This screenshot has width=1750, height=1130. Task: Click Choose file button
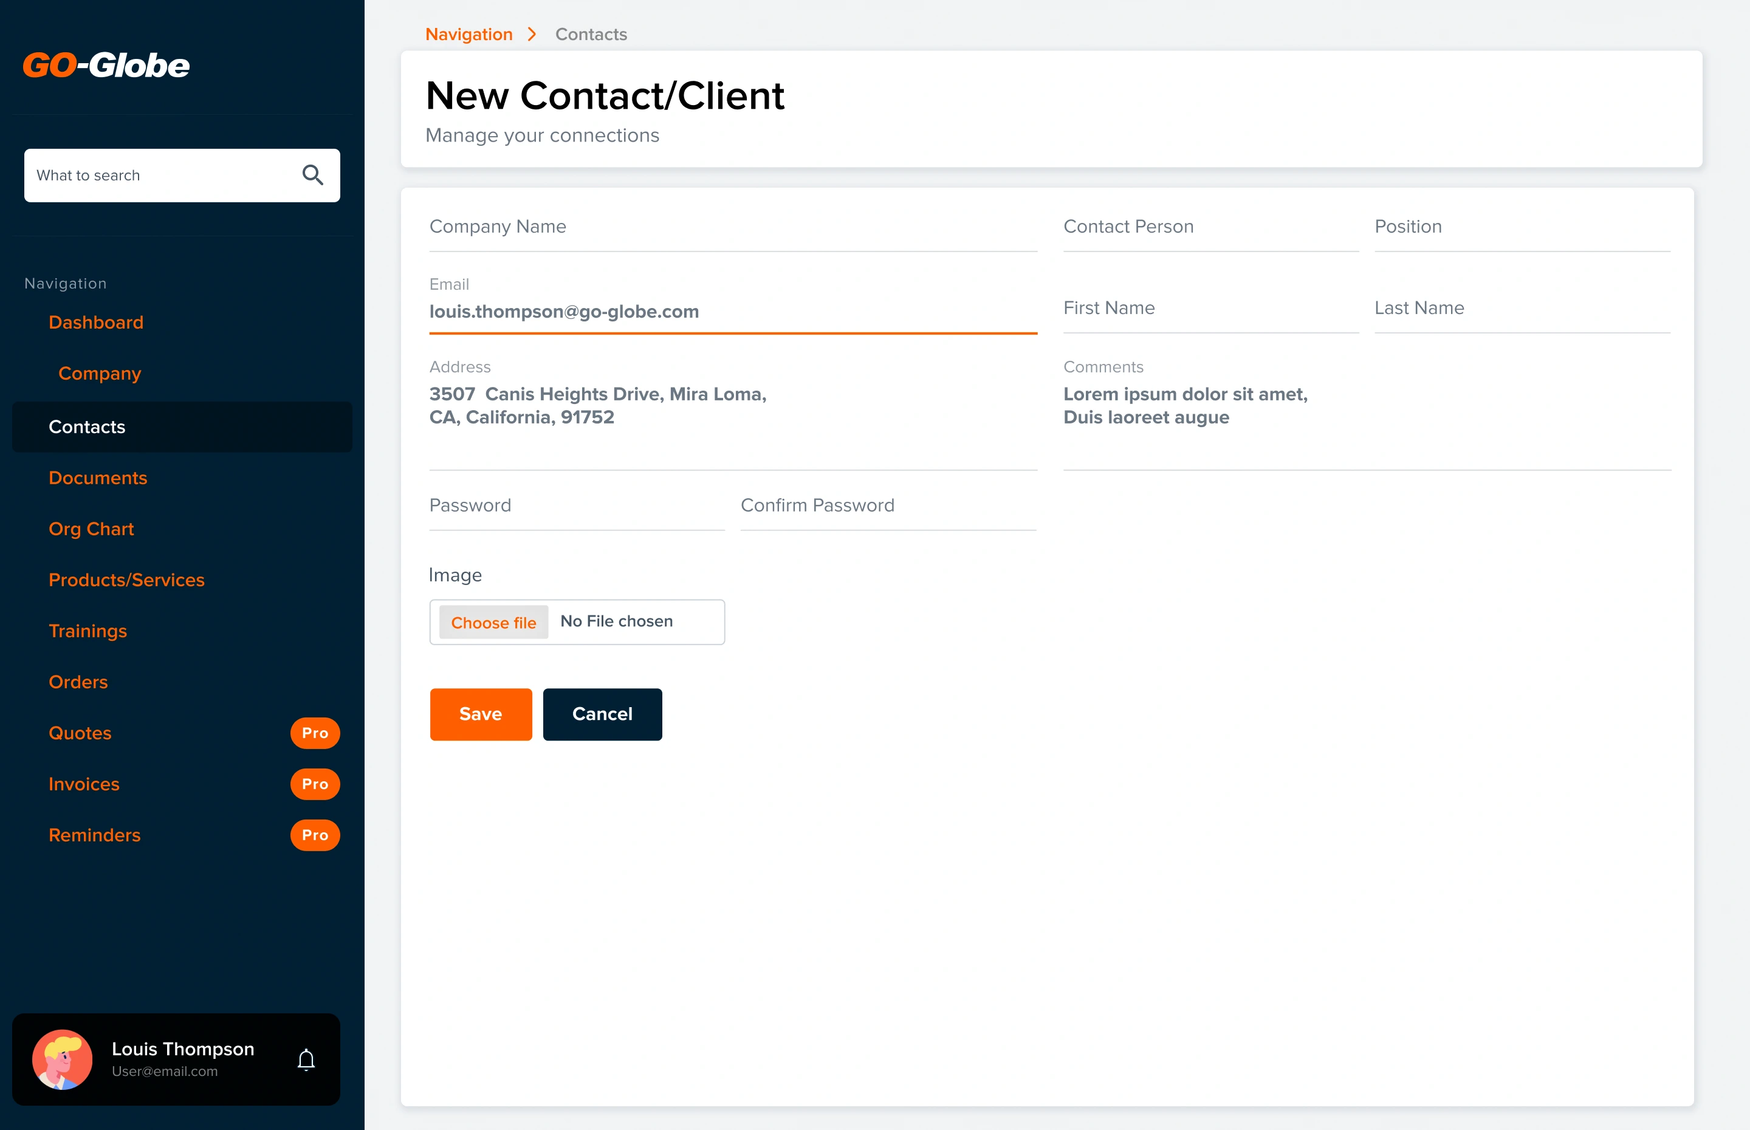pos(493,622)
